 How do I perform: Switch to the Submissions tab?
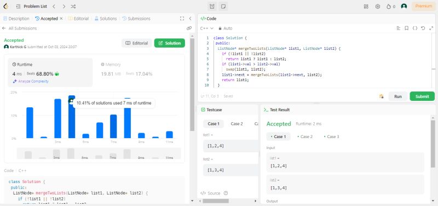(x=136, y=19)
